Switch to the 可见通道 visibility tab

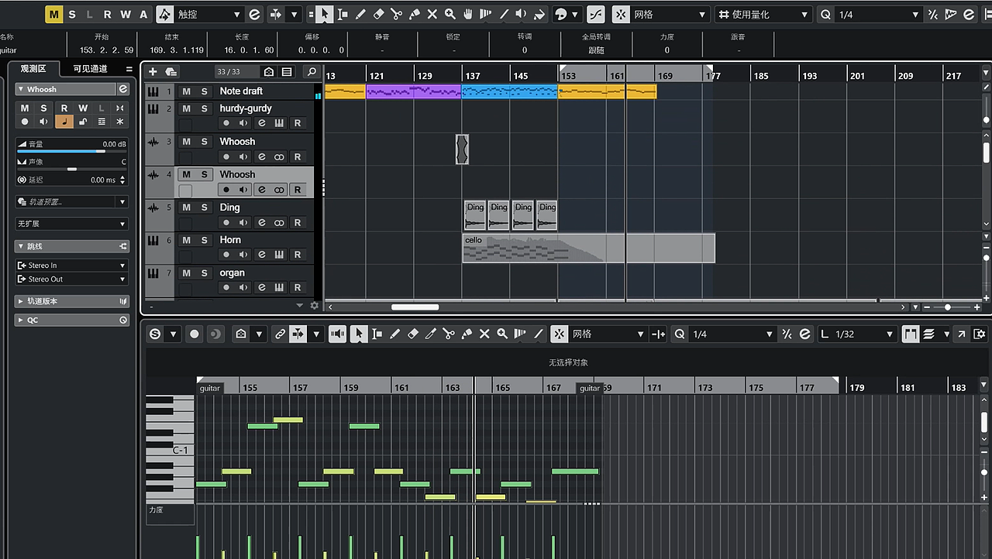tap(90, 69)
